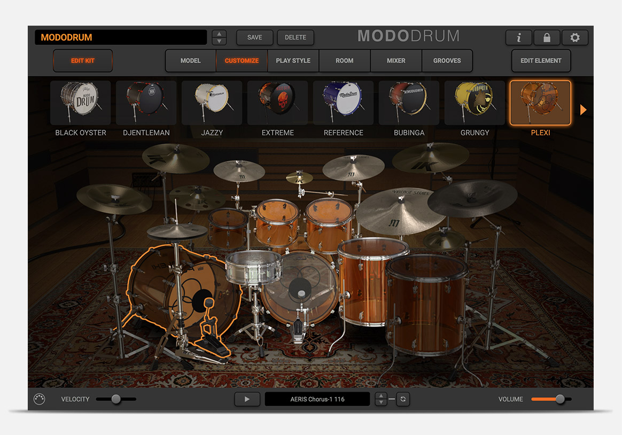
Task: Step to previous preset with up arrow
Action: [220, 34]
